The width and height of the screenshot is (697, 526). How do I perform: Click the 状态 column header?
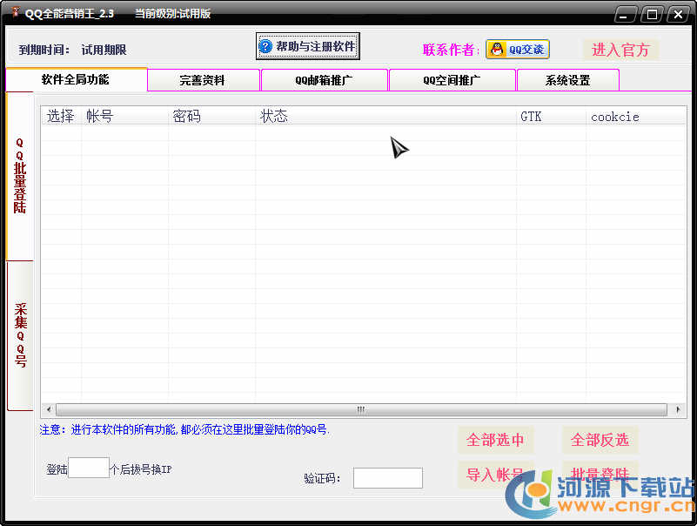[x=385, y=116]
